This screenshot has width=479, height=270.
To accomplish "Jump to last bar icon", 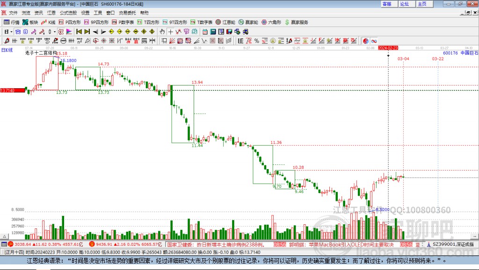I will coord(87,32).
